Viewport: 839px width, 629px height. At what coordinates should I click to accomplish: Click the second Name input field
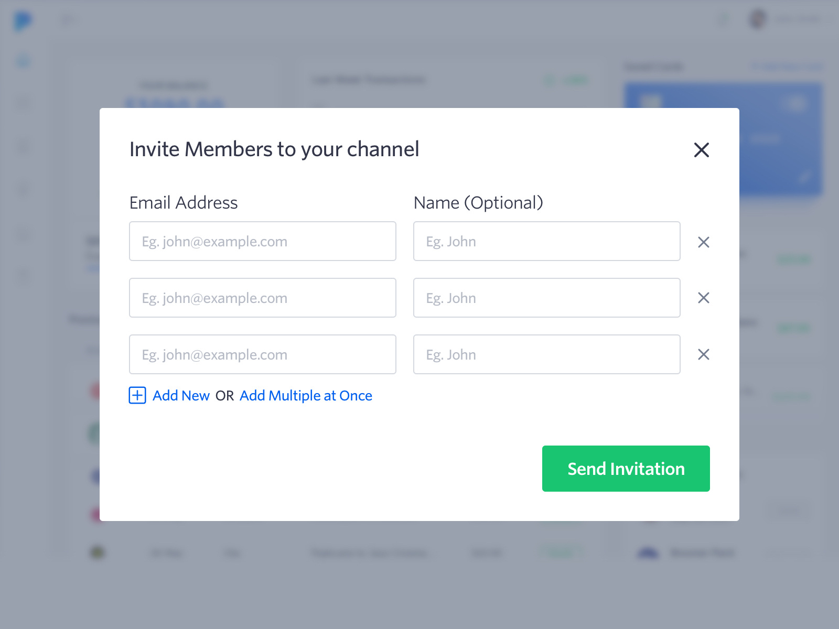[546, 298]
